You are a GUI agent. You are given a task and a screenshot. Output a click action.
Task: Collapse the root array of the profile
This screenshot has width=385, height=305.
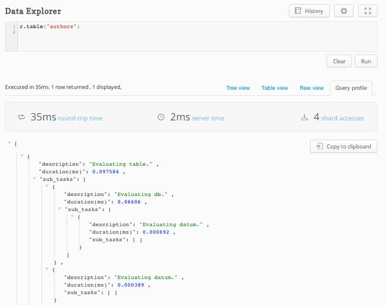[9, 143]
